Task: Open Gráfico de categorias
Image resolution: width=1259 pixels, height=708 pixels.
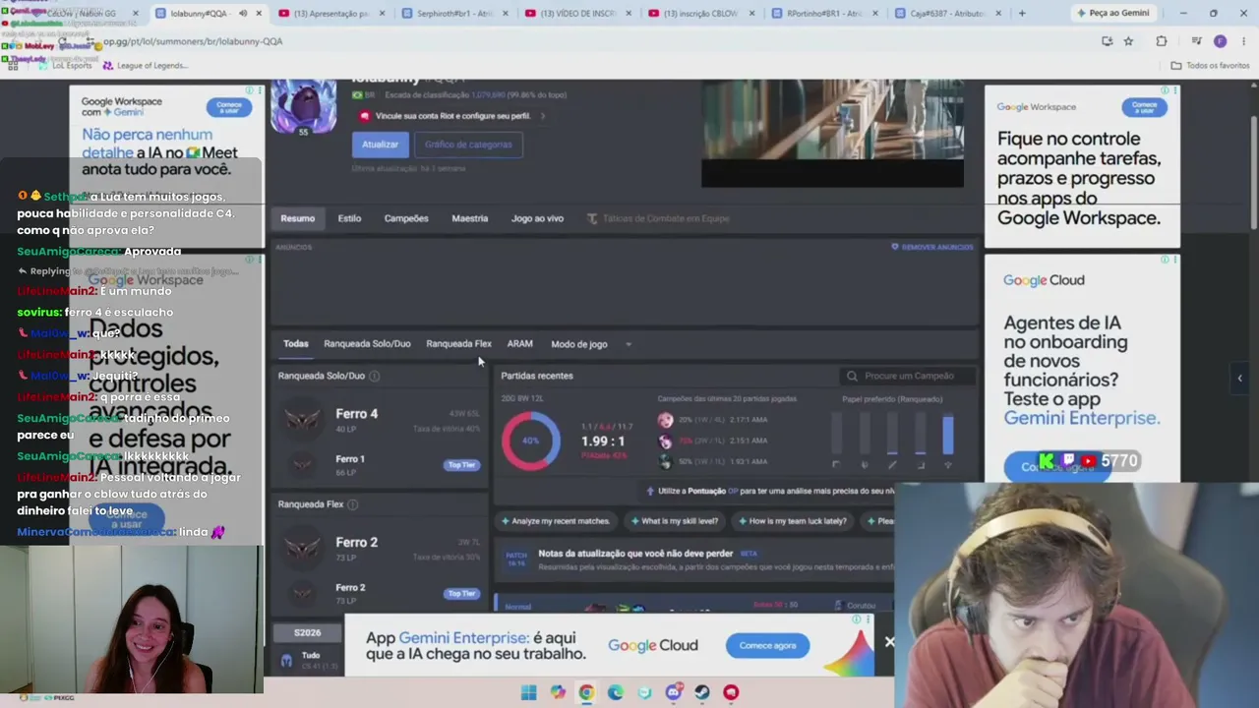Action: [x=468, y=145]
